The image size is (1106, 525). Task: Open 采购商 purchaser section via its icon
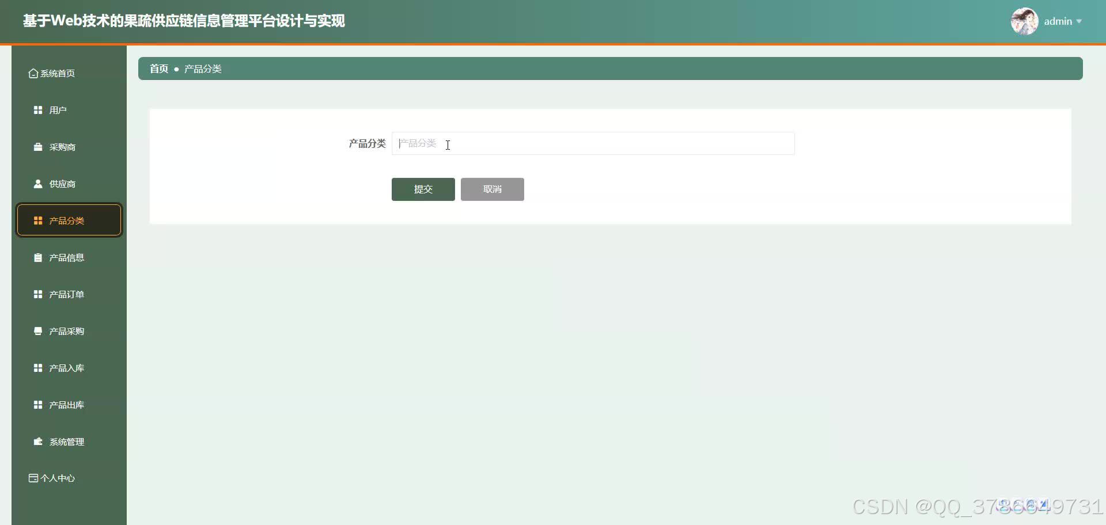(37, 146)
